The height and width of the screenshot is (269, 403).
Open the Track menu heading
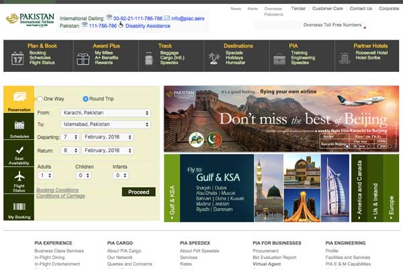pos(165,46)
